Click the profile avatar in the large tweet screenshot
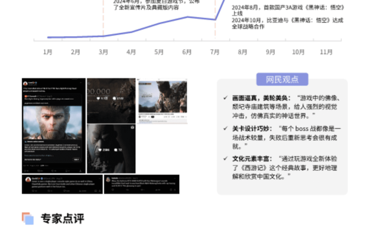 pos(25,83)
